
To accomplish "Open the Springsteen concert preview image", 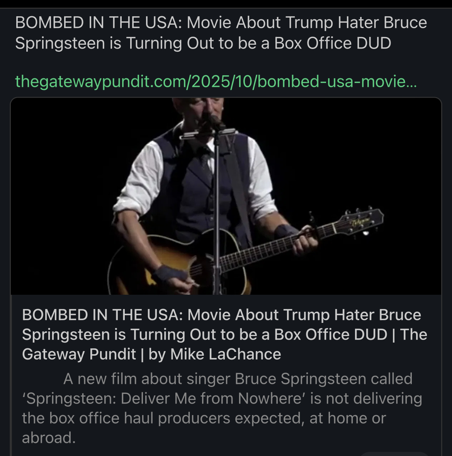I will [x=226, y=196].
